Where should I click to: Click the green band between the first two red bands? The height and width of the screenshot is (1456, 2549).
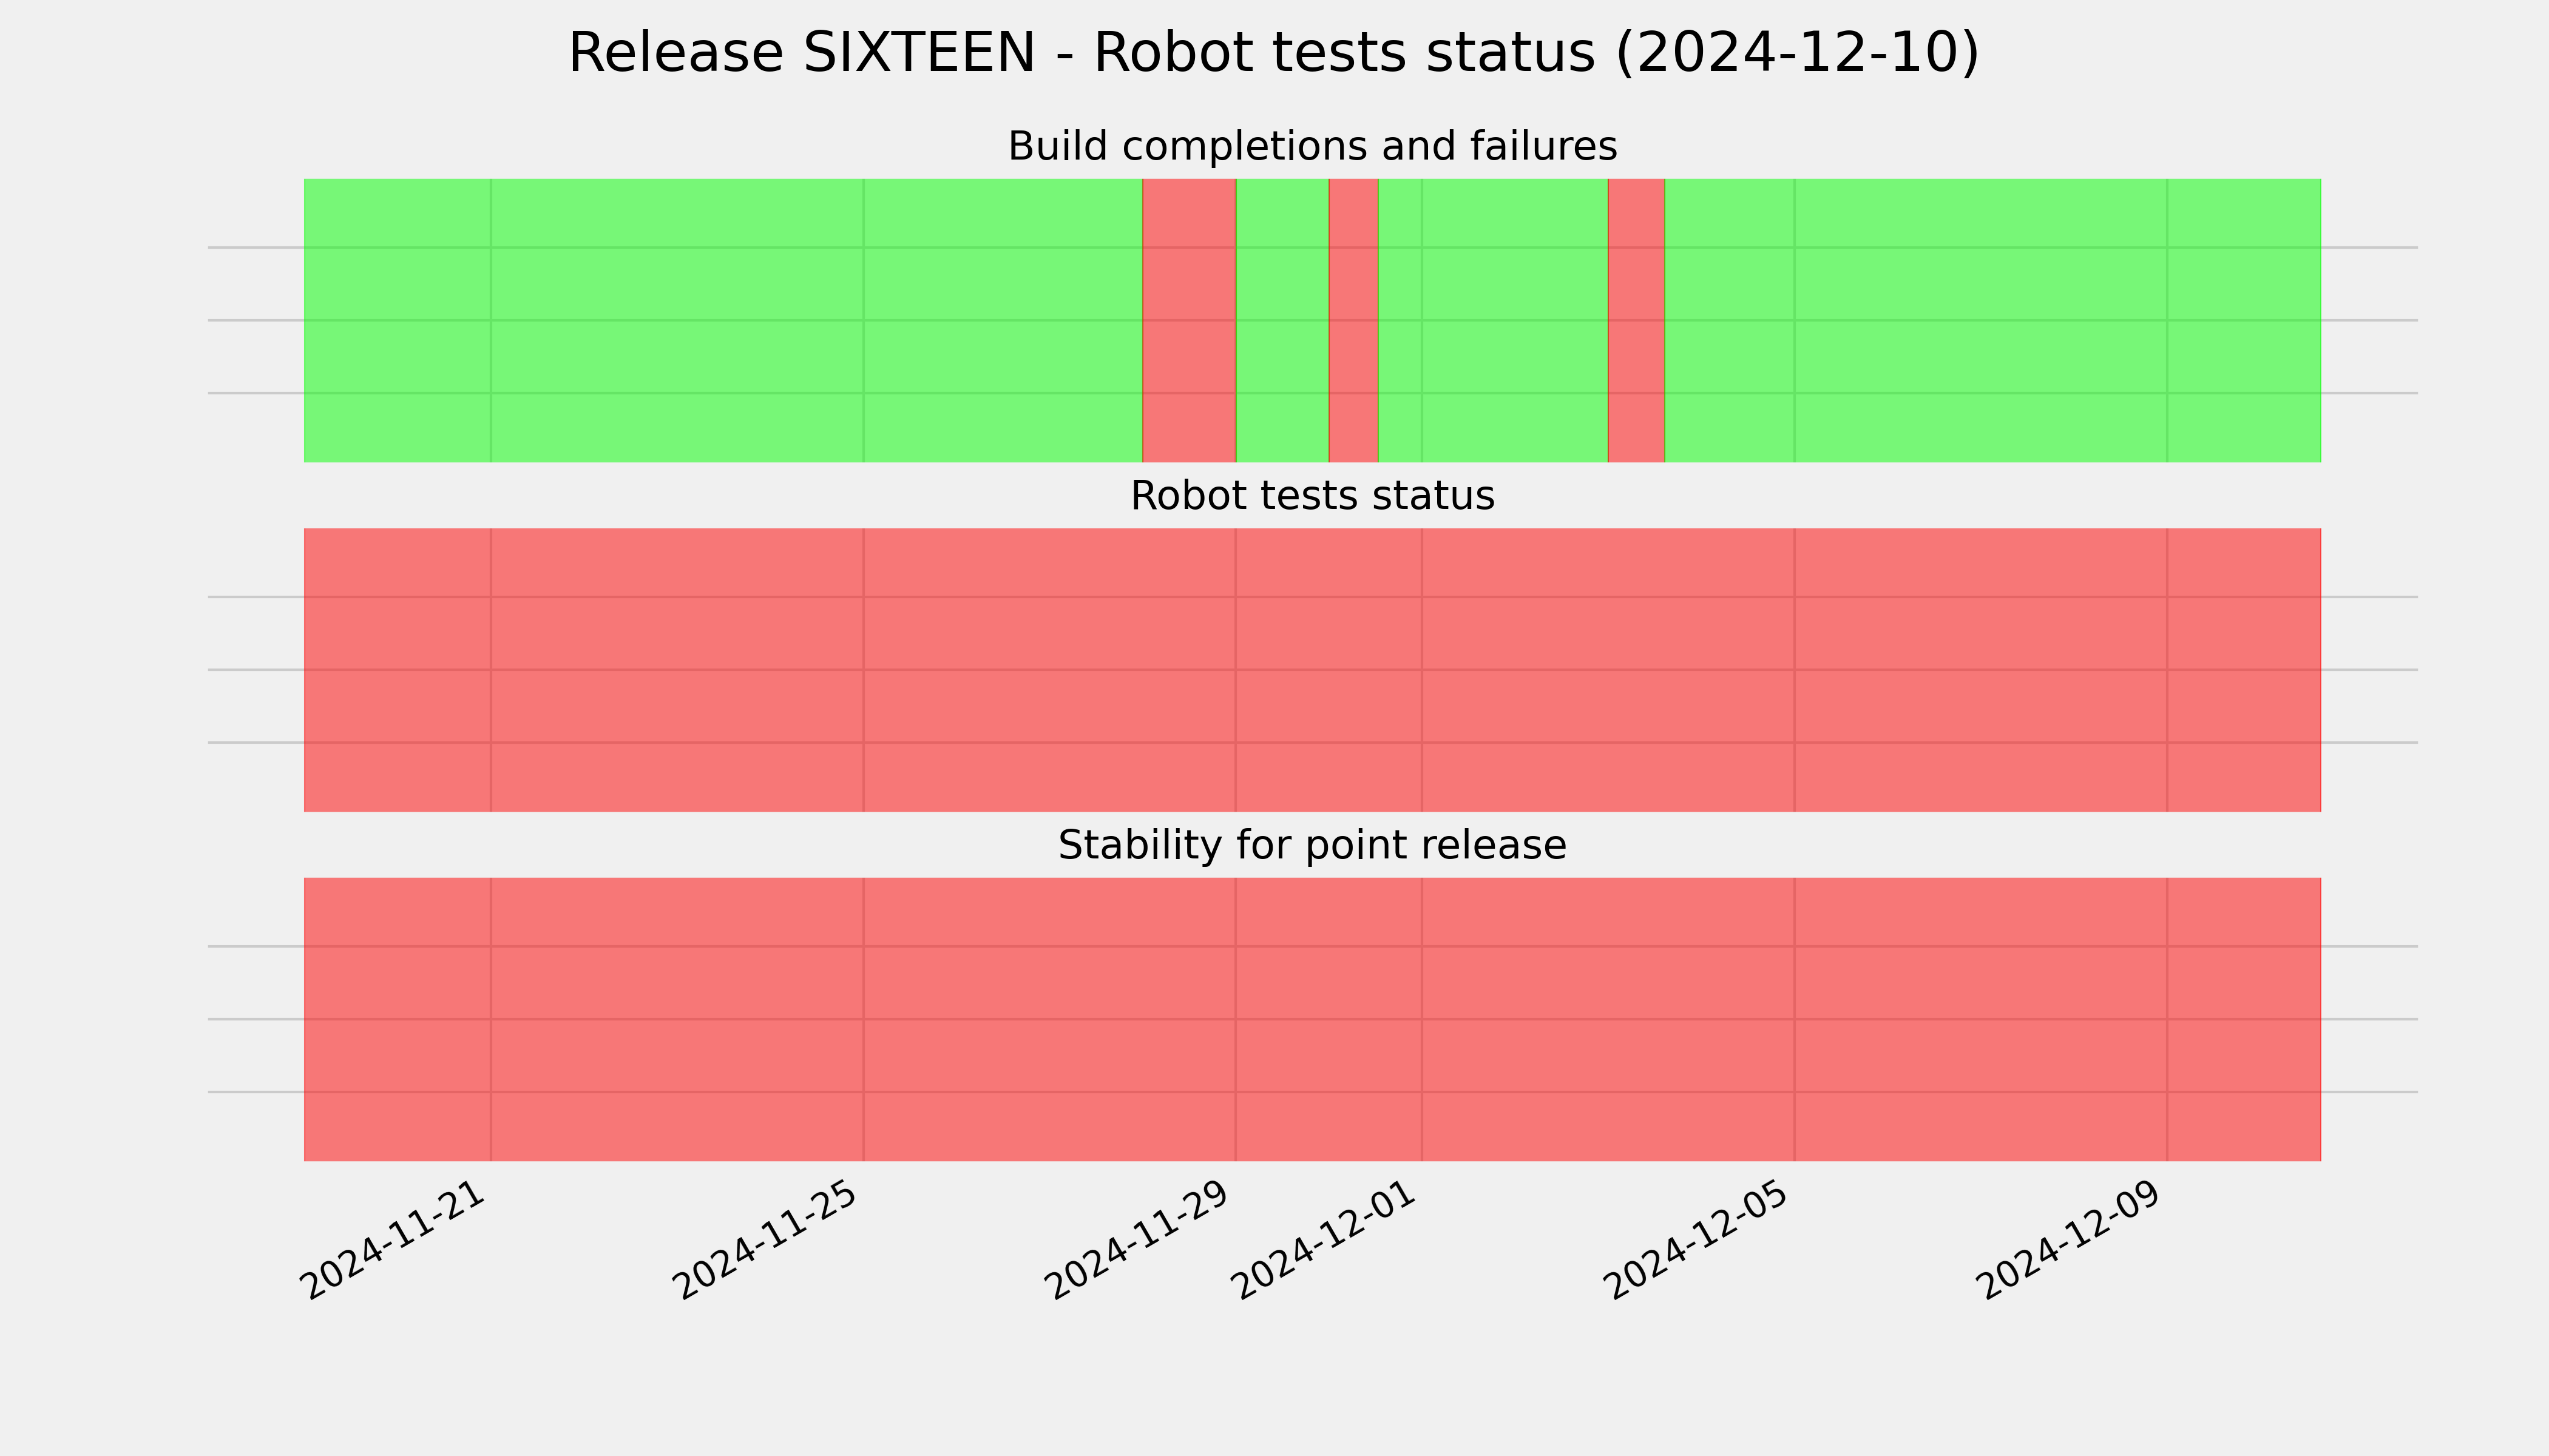(1282, 320)
